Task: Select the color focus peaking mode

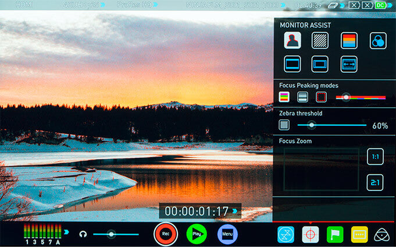Action: coord(284,97)
